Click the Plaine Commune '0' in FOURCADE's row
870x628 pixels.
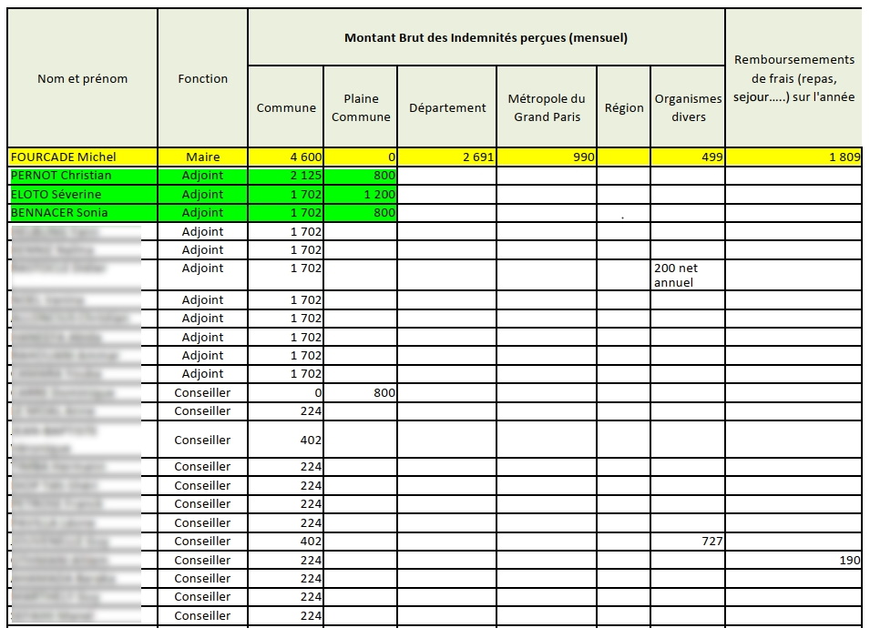361,157
